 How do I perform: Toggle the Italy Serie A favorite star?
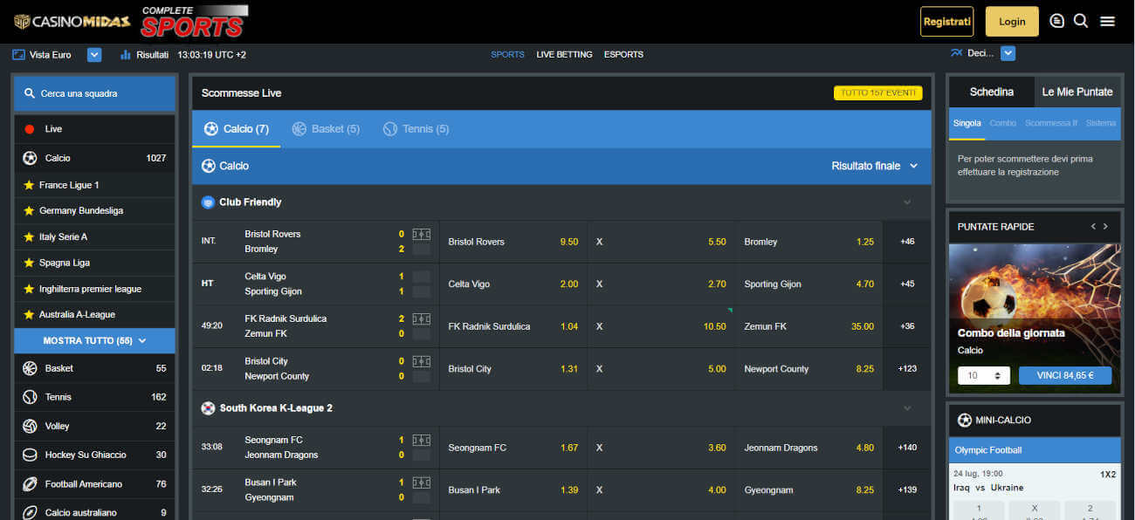[x=29, y=236]
